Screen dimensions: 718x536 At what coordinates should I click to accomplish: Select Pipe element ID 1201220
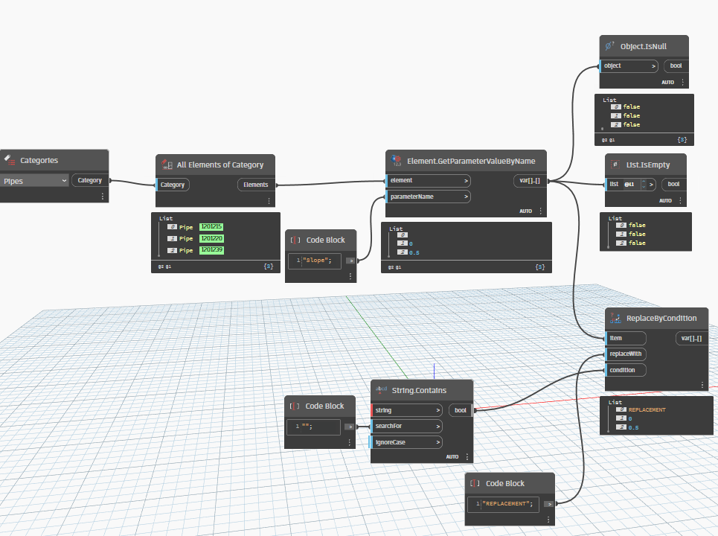[211, 238]
